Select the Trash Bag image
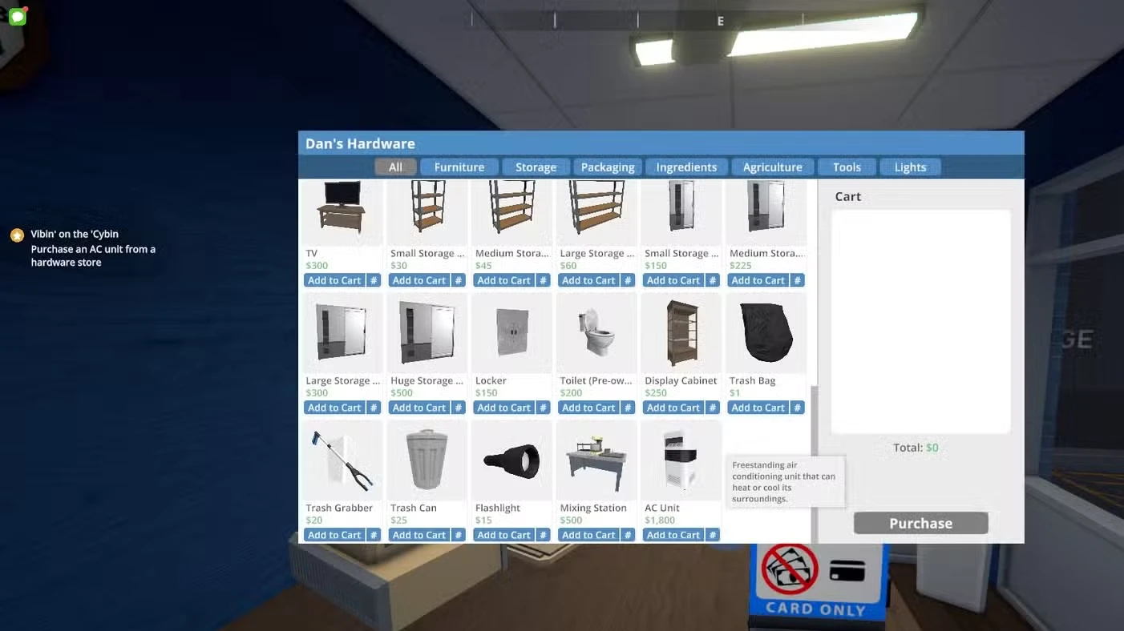This screenshot has width=1124, height=631. click(x=766, y=332)
